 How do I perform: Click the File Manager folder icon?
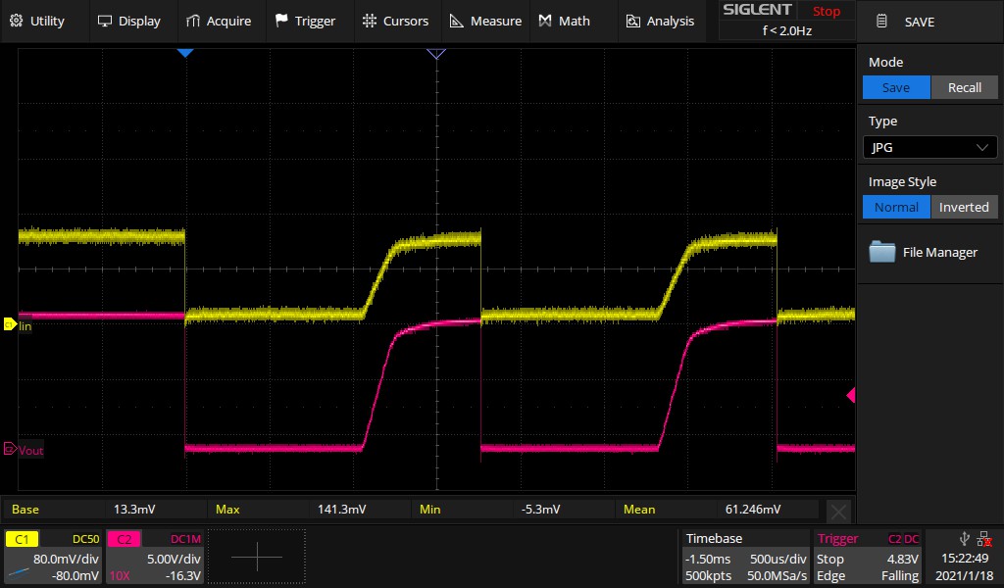point(881,252)
